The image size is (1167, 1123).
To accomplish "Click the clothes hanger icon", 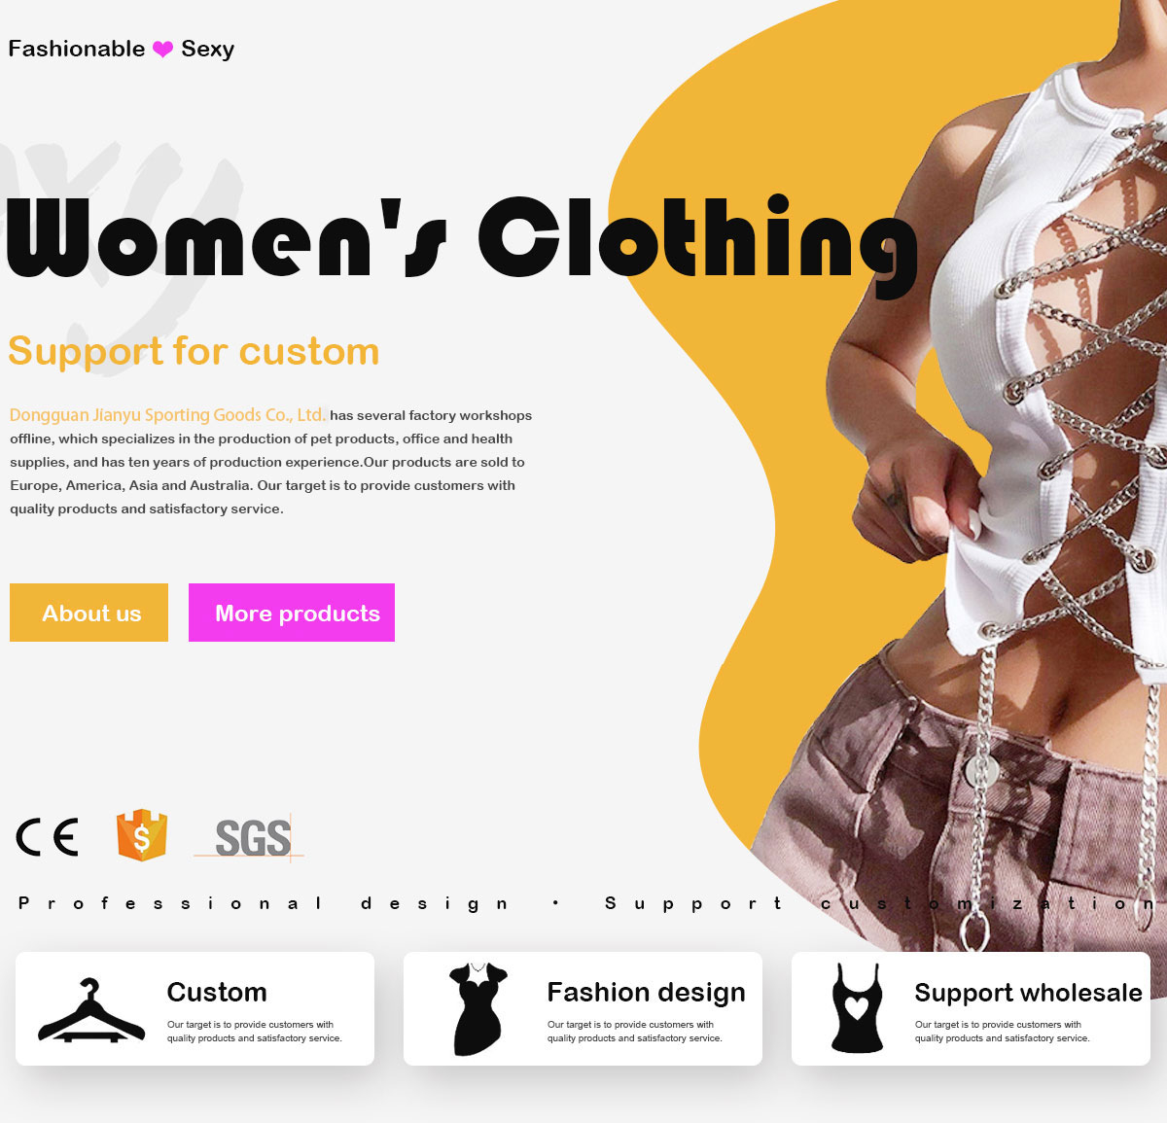I will [x=90, y=1010].
